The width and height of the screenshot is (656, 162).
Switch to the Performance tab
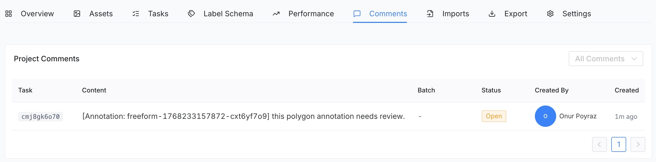point(311,14)
